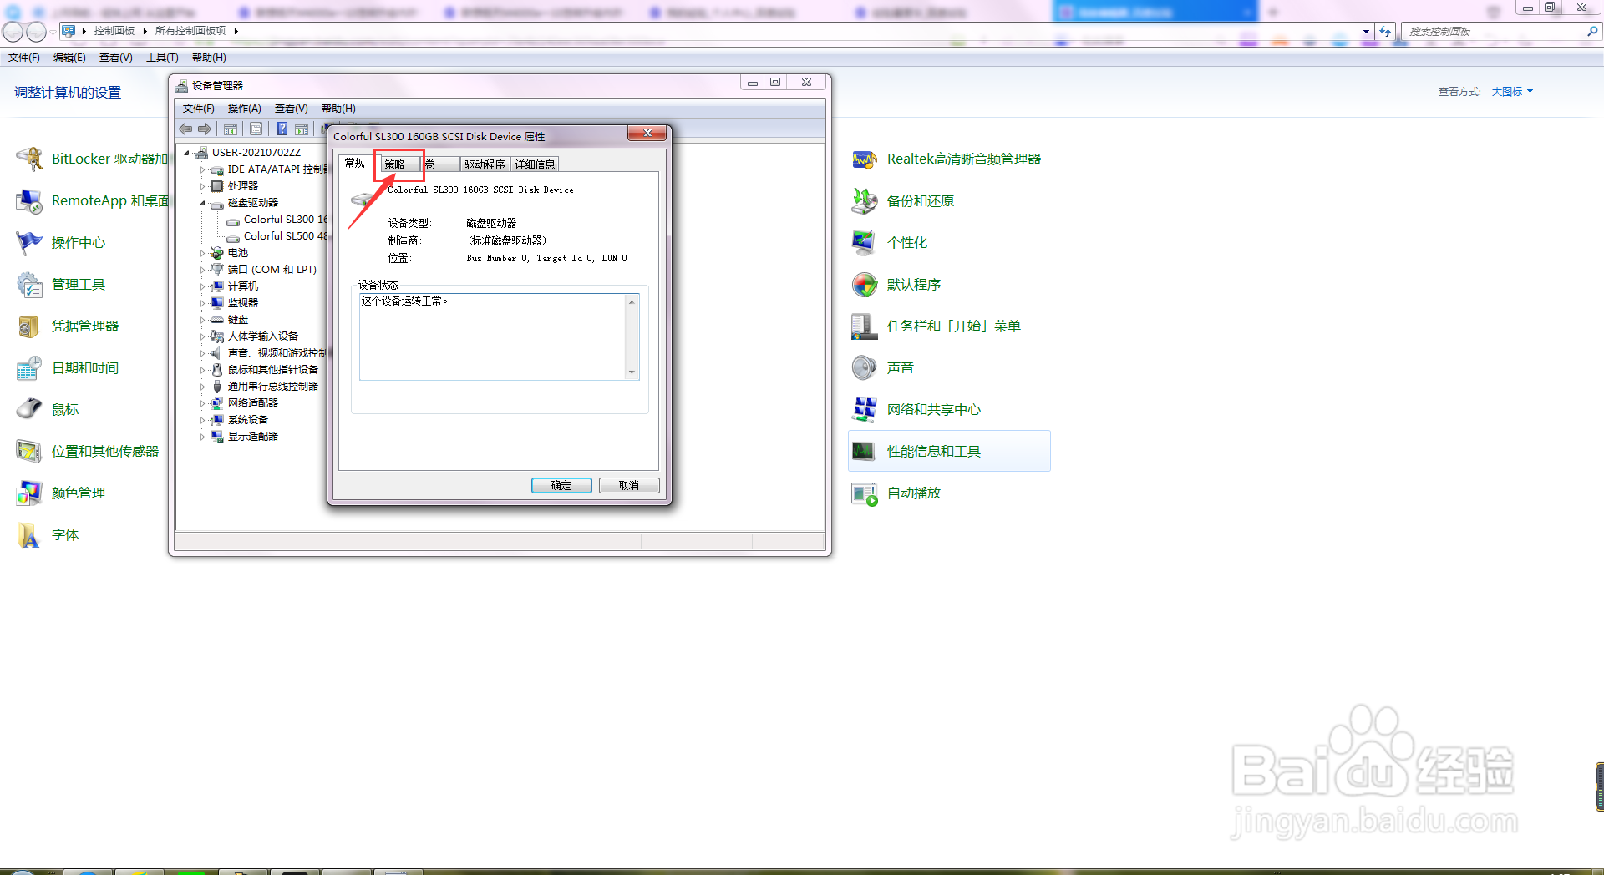Open the 字体 folder icon
Screen dimensions: 1604x875
[30, 534]
